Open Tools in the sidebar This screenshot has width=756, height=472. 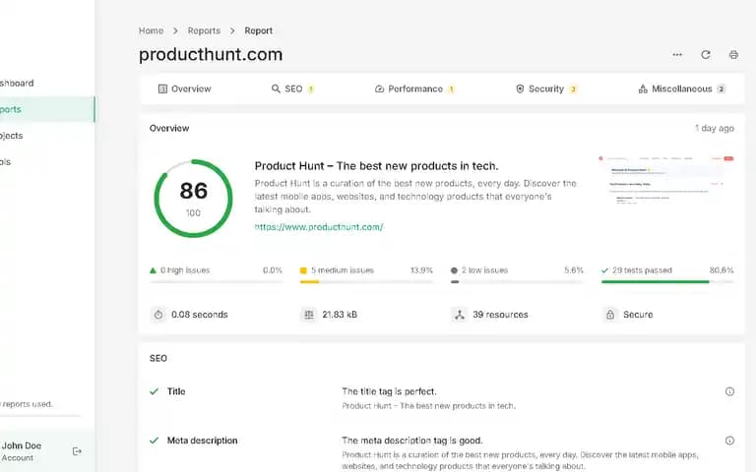47,162
